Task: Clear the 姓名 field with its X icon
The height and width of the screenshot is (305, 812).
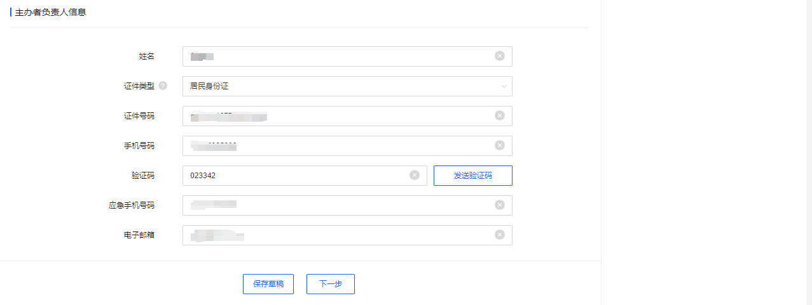Action: [500, 56]
